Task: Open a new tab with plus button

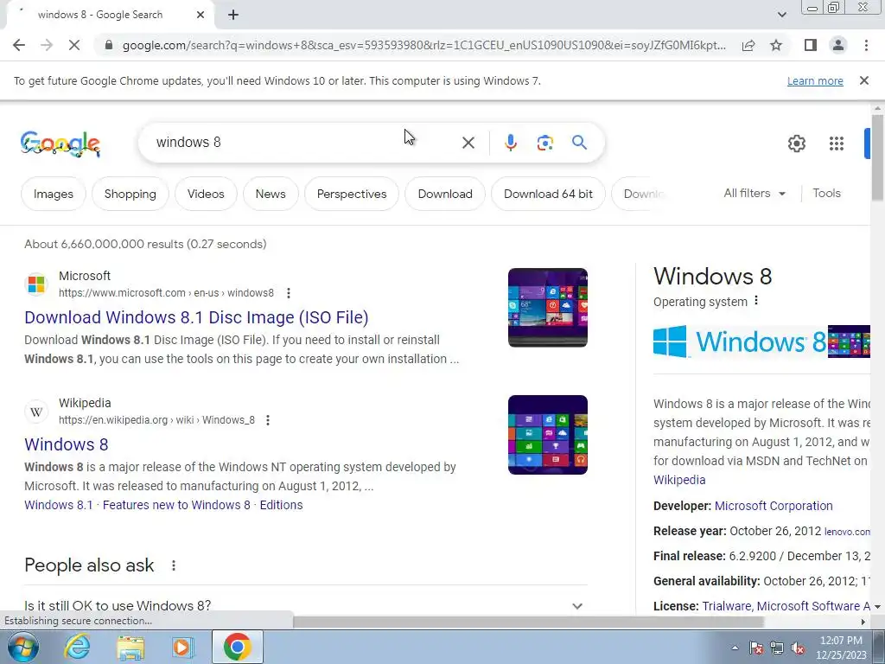Action: [x=233, y=16]
